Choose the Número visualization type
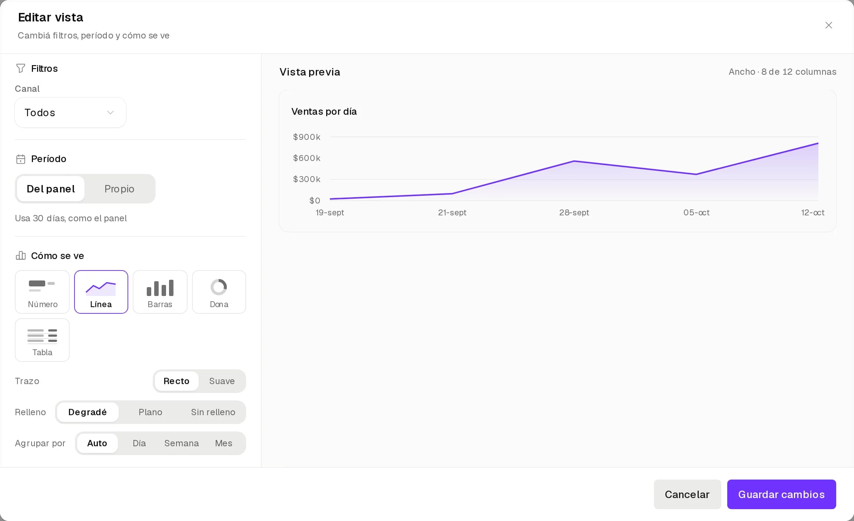The image size is (854, 521). point(42,292)
